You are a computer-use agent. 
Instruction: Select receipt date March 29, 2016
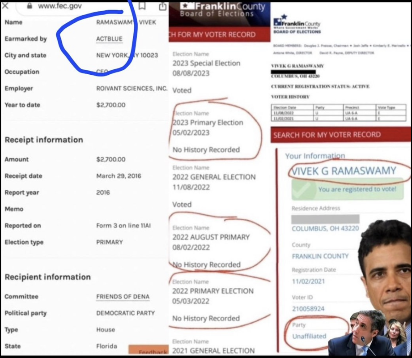click(119, 176)
